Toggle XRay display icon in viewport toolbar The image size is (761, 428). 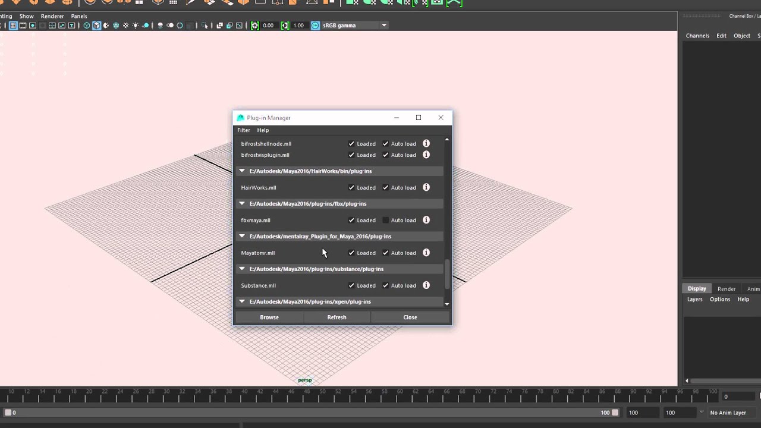coord(219,26)
